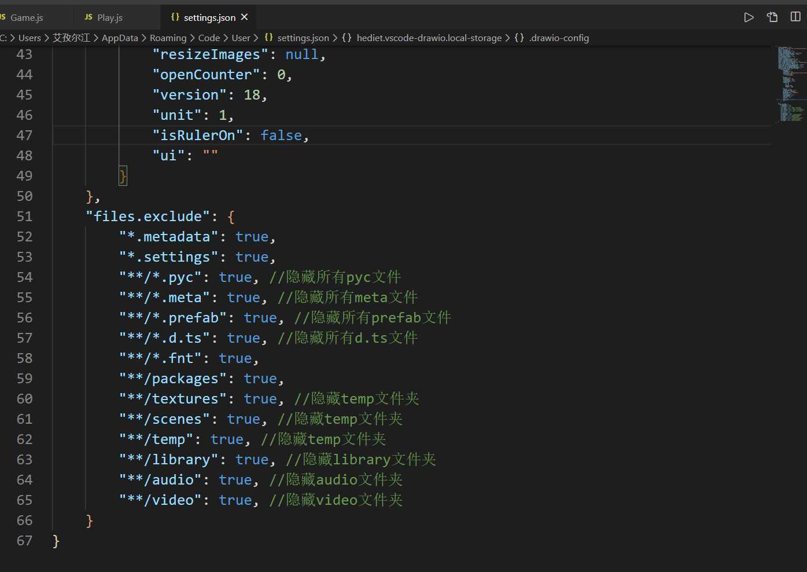Click the null value on line 43
This screenshot has width=807, height=572.
pyautogui.click(x=302, y=54)
